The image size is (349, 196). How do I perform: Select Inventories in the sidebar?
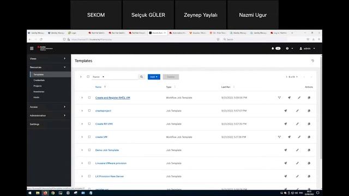[x=39, y=91]
